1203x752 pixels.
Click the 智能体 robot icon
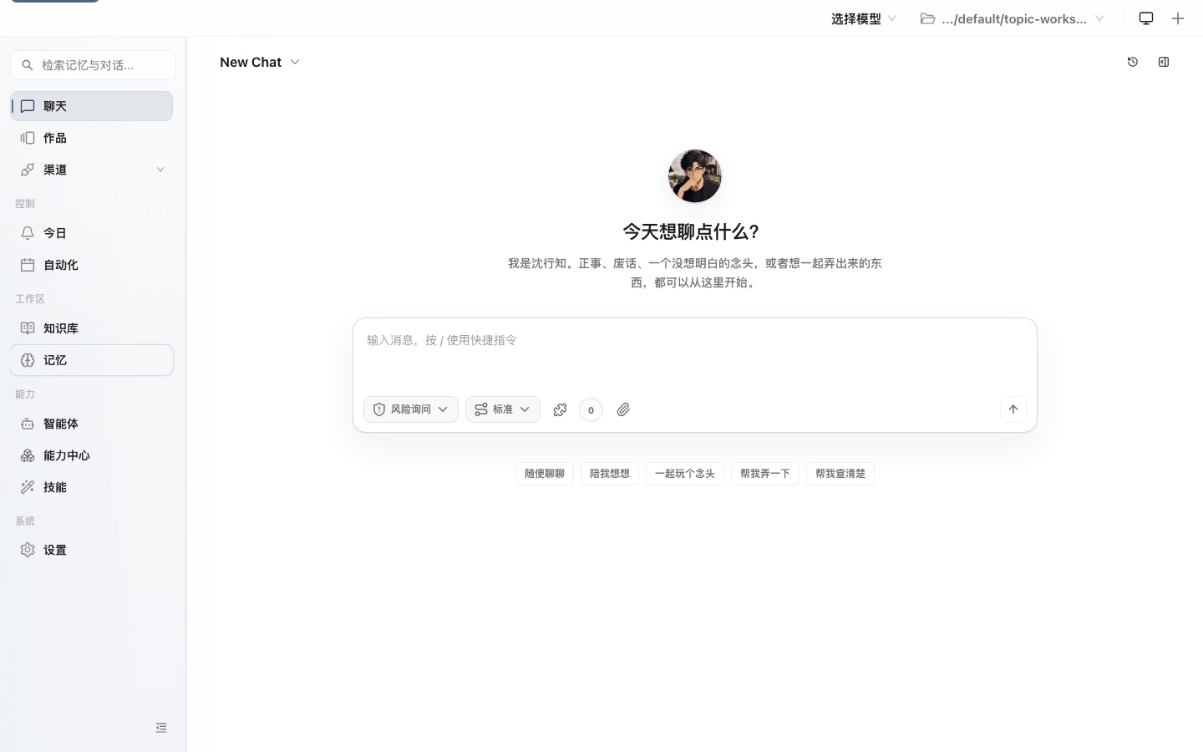(28, 424)
